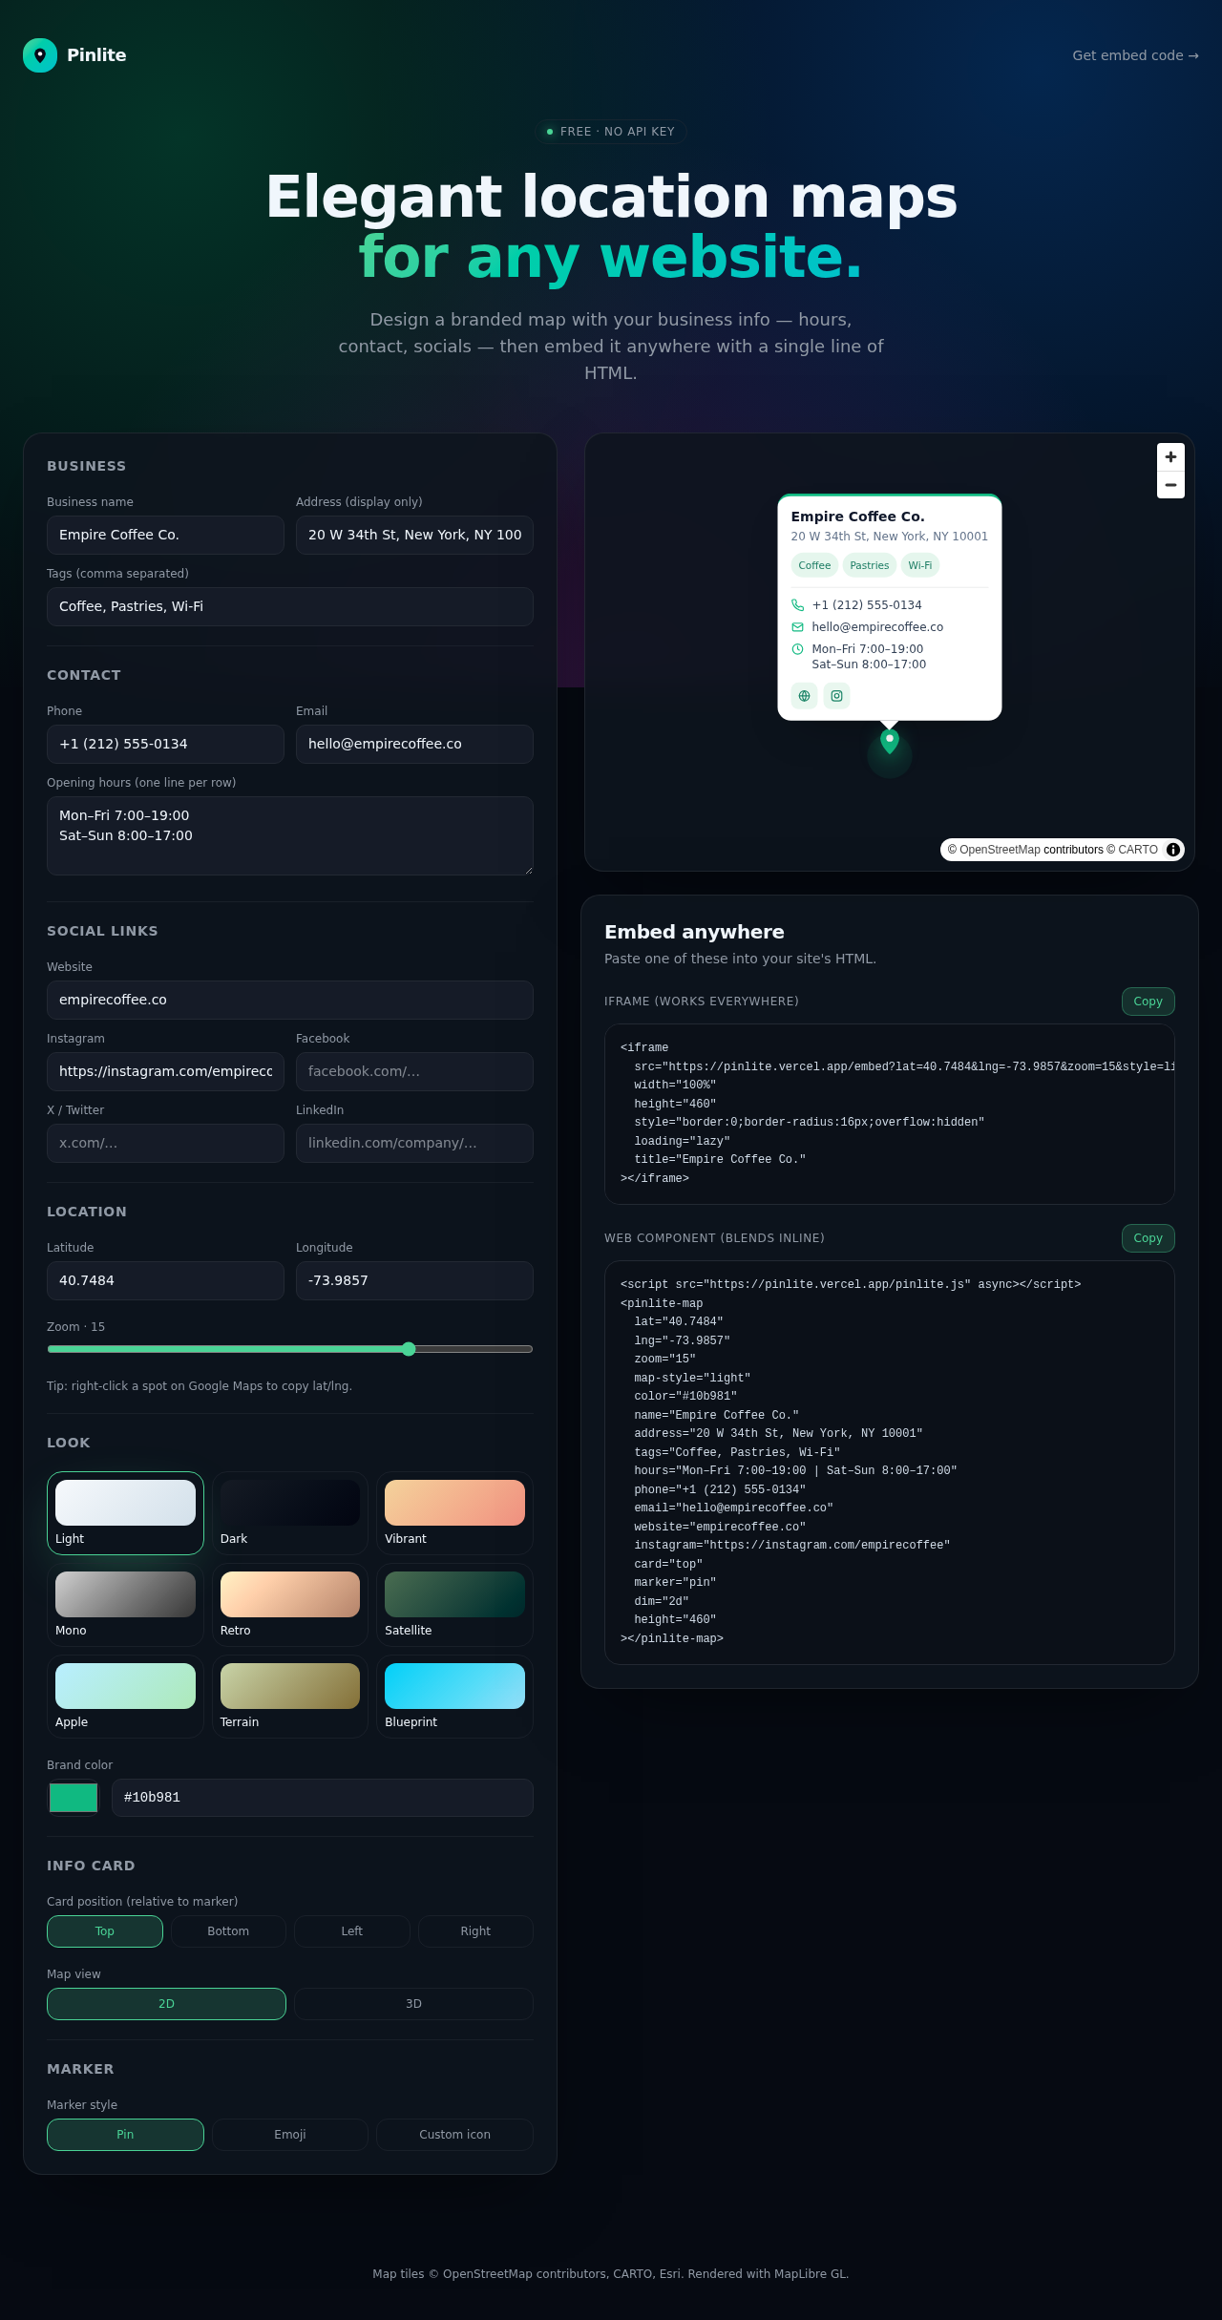This screenshot has width=1222, height=2320.
Task: Pick the Vibrant map style
Action: (x=454, y=1513)
